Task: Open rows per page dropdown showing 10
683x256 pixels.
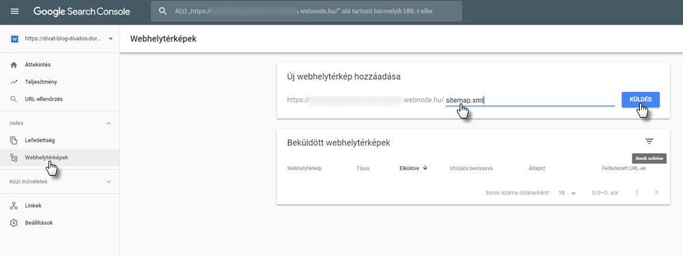Action: pyautogui.click(x=567, y=193)
